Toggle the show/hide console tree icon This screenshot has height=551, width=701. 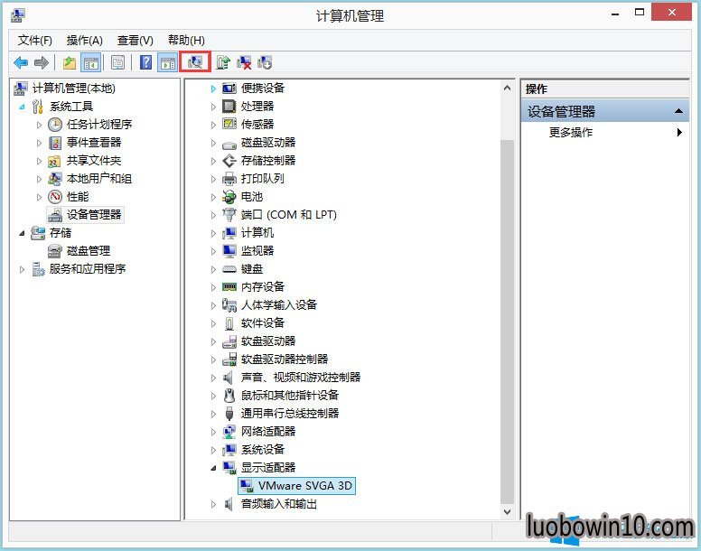tap(90, 62)
